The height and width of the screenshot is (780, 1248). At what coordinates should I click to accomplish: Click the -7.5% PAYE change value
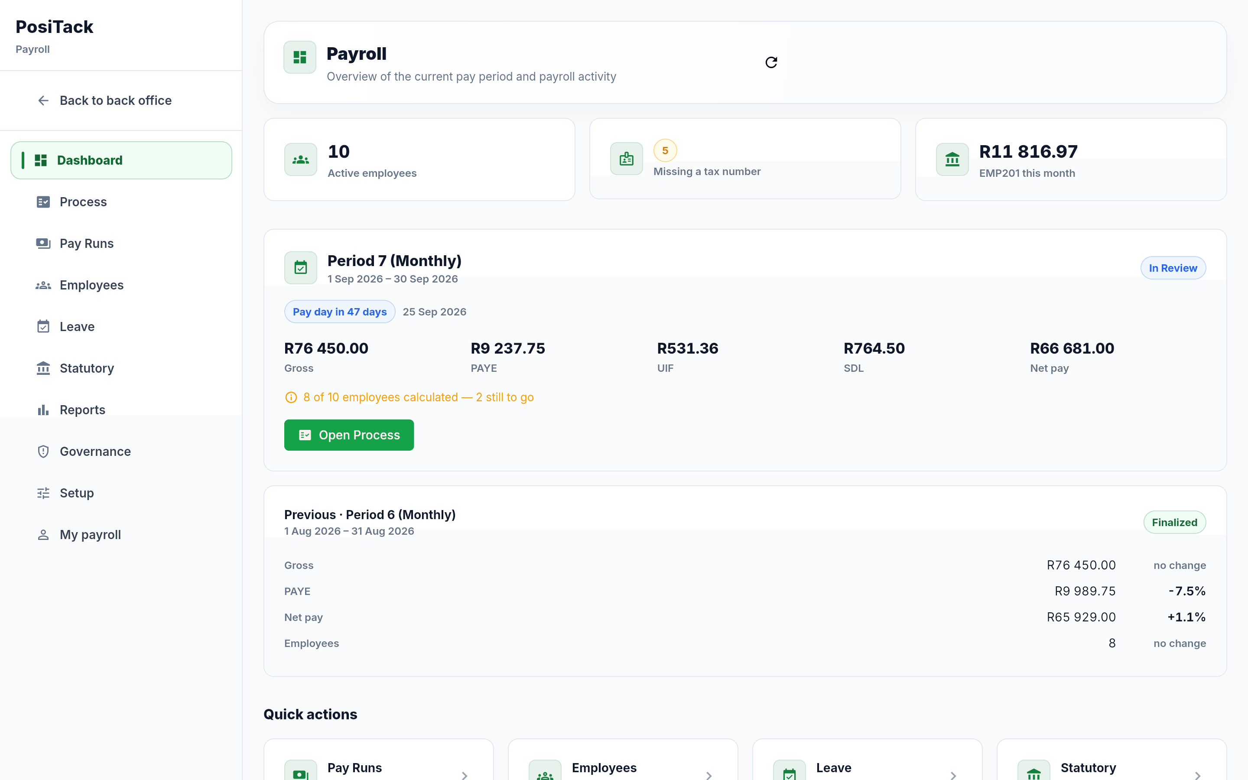1186,591
